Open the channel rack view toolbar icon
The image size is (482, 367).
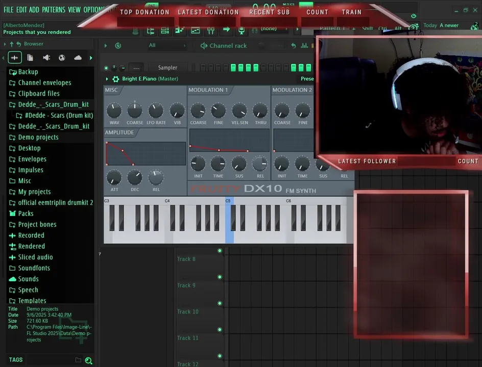pos(165,31)
